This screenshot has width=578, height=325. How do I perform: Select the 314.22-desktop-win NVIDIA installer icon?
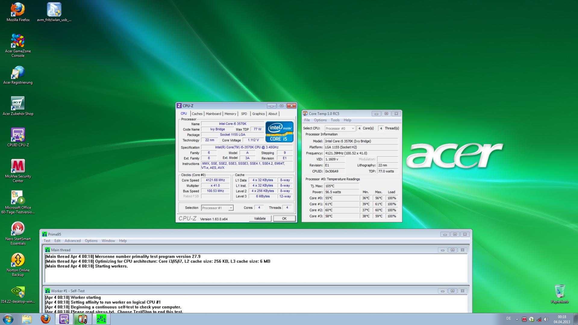click(18, 295)
